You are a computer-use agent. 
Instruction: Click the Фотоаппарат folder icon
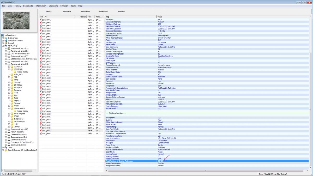click(12, 121)
